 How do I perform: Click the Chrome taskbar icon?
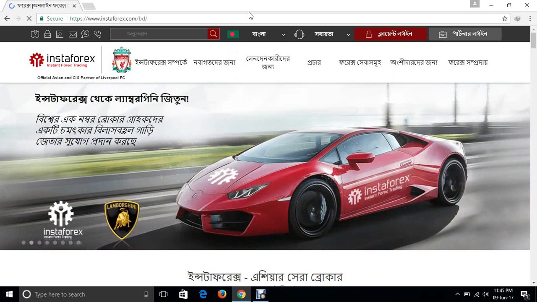[241, 294]
